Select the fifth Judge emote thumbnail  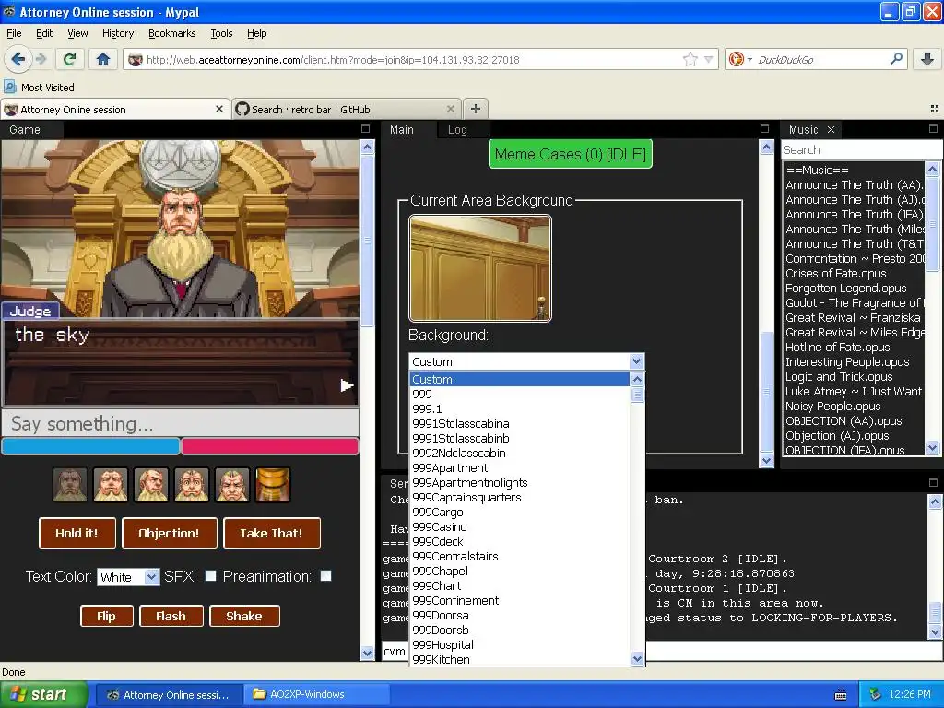click(232, 485)
